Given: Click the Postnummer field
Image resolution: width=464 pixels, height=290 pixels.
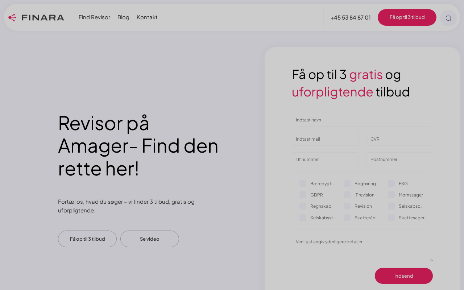Looking at the screenshot, I should 400,159.
